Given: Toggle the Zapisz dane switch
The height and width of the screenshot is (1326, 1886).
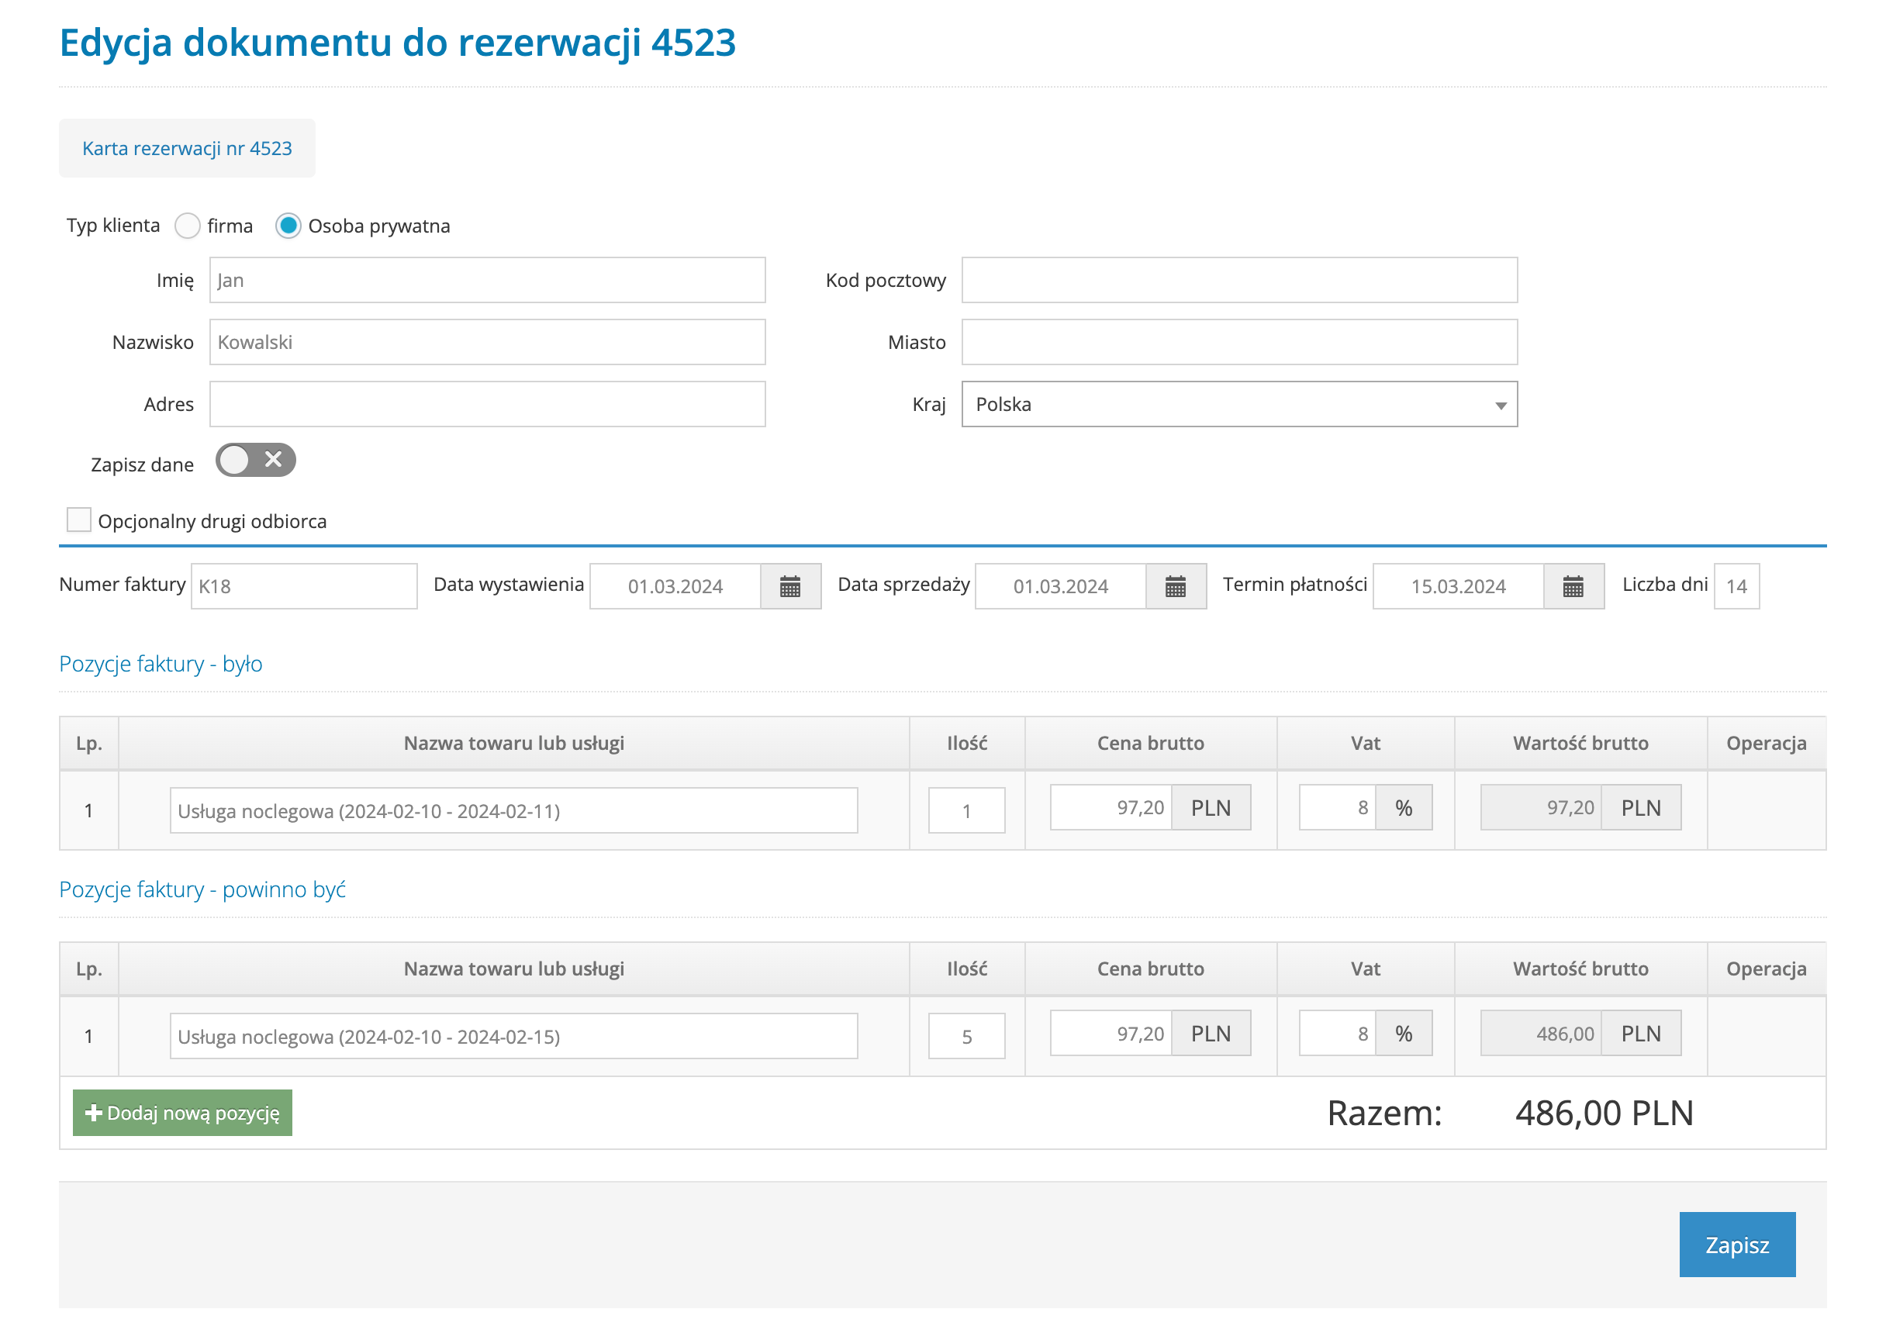Looking at the screenshot, I should (x=255, y=460).
